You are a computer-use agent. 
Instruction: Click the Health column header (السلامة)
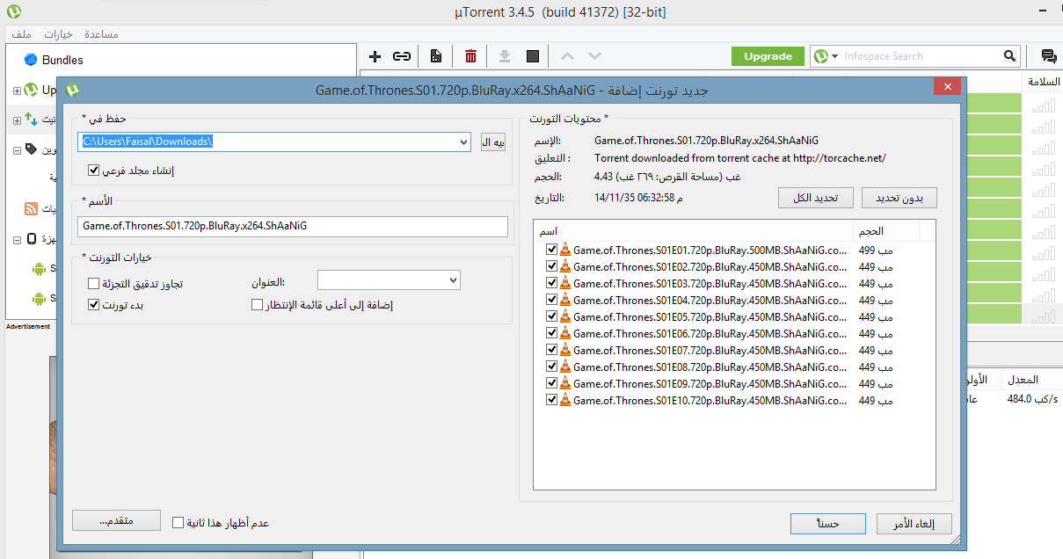1042,82
